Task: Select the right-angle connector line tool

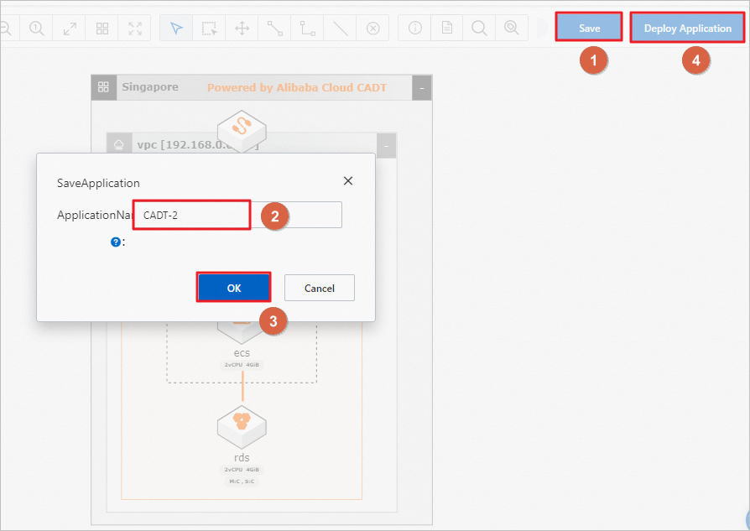Action: 308,29
